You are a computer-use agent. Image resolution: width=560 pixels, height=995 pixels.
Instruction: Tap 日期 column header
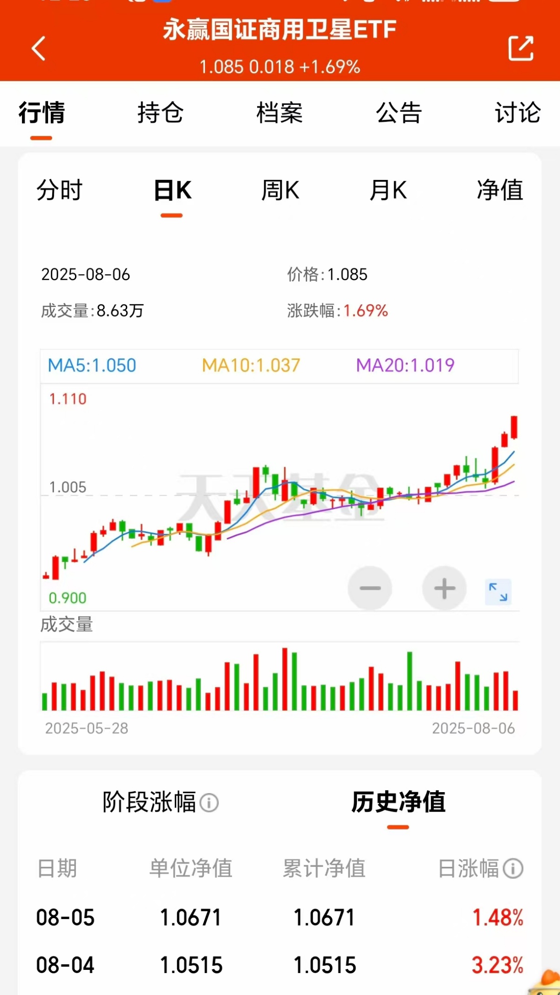57,869
